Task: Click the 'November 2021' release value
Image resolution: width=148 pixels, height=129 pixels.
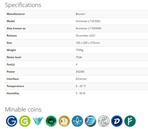Action: click(x=86, y=35)
